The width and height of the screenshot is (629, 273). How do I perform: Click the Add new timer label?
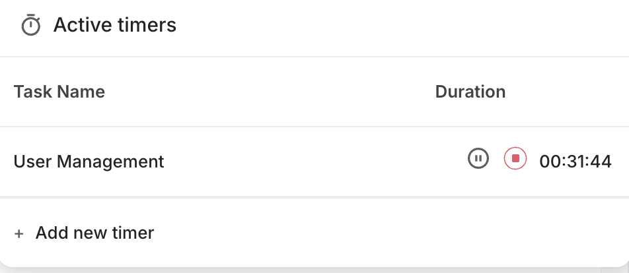click(x=94, y=233)
